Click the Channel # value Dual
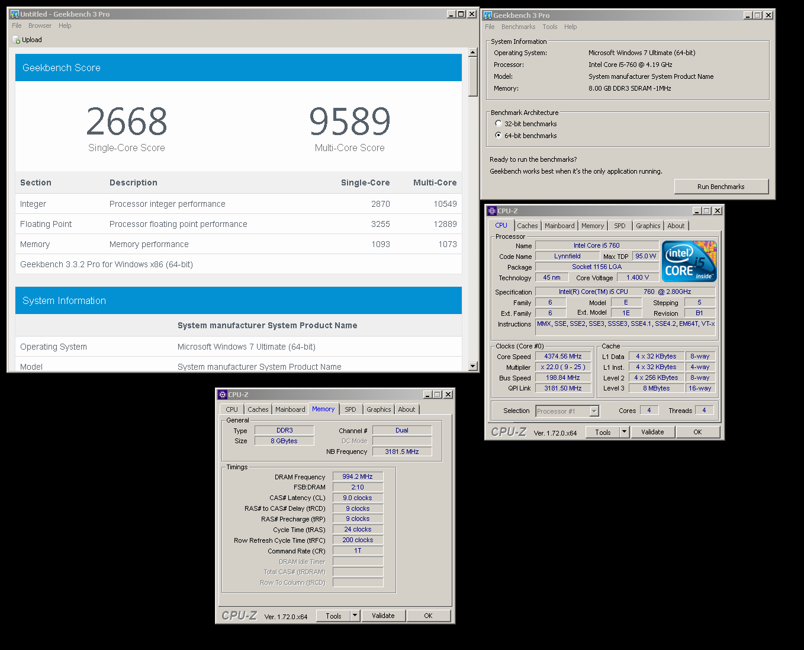Image resolution: width=804 pixels, height=650 pixels. coord(402,430)
